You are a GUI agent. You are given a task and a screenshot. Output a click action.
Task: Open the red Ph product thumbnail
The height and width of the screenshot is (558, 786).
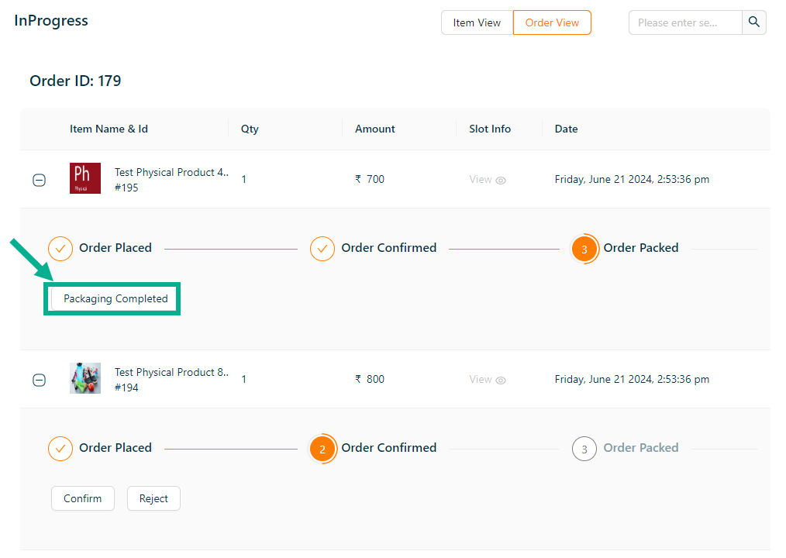(x=85, y=178)
